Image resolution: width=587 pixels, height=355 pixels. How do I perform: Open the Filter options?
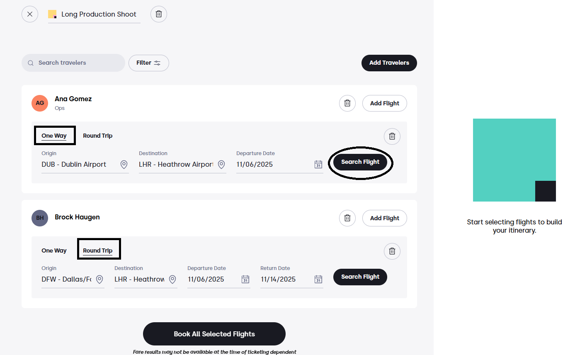point(148,63)
